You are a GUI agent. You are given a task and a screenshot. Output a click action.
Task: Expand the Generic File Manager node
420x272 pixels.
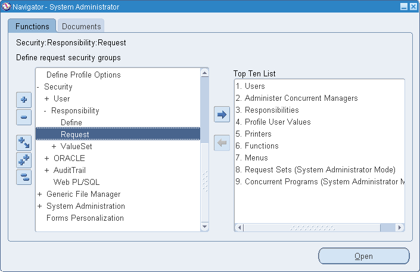(x=40, y=194)
